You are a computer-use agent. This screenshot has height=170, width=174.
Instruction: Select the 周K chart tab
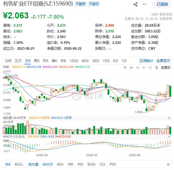(37, 61)
